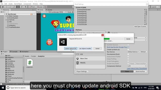Screen dimensions: 161x90
Task: Click Update Android SDK button
Action: click(x=71, y=48)
